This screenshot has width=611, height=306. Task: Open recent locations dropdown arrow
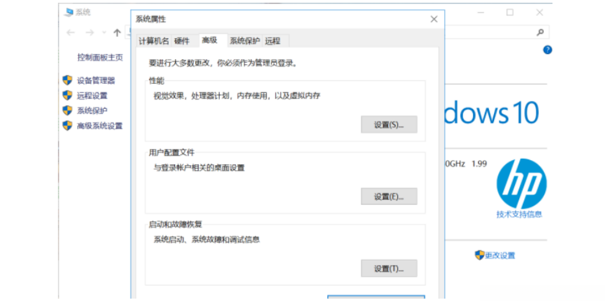104,33
